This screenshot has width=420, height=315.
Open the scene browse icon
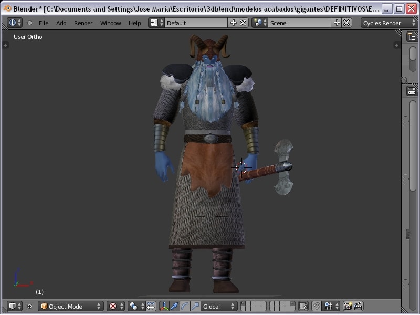coord(260,23)
